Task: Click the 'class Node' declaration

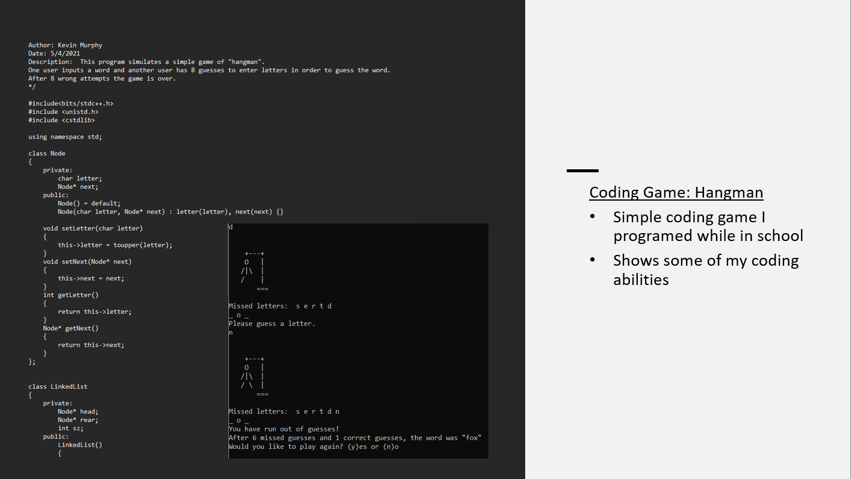Action: [47, 154]
